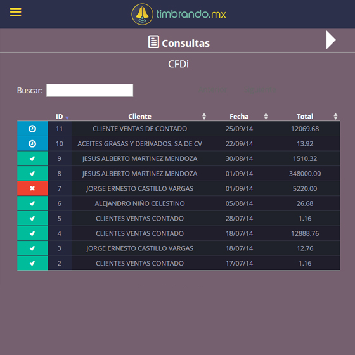
Task: Select ALEJANDRO NIÑO CELESTINO
Action: [139, 203]
